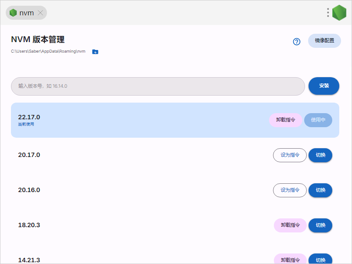Select the 18.20.3 version text
352x264 pixels.
pos(29,225)
